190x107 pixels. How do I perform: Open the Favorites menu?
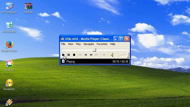pyautogui.click(x=102, y=44)
